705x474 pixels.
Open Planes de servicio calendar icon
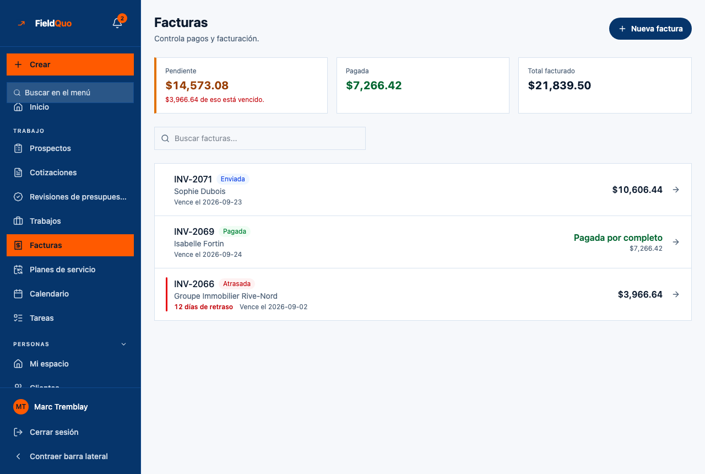[x=18, y=270]
